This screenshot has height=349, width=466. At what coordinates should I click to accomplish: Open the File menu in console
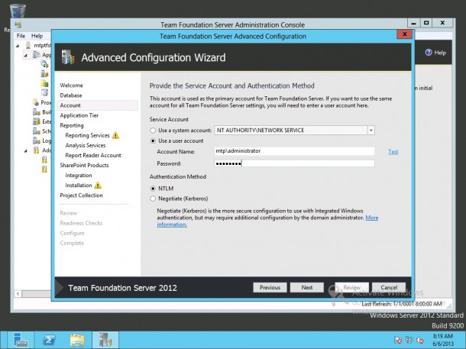click(x=21, y=36)
